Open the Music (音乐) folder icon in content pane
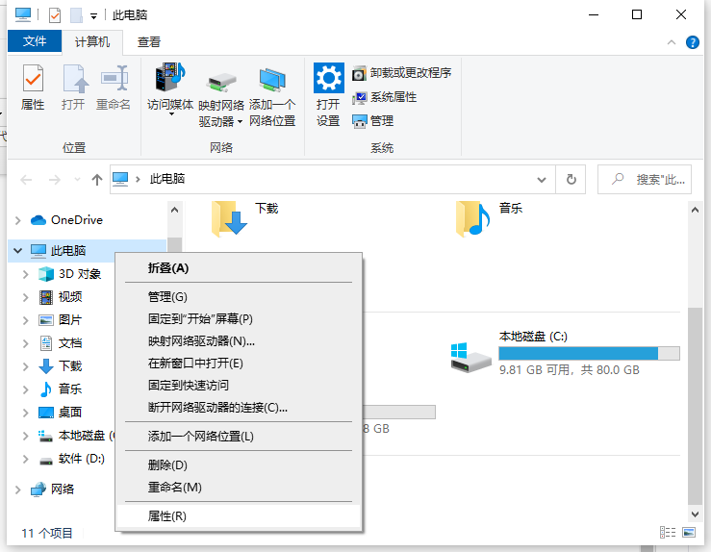Image resolution: width=711 pixels, height=552 pixels. pos(473,219)
